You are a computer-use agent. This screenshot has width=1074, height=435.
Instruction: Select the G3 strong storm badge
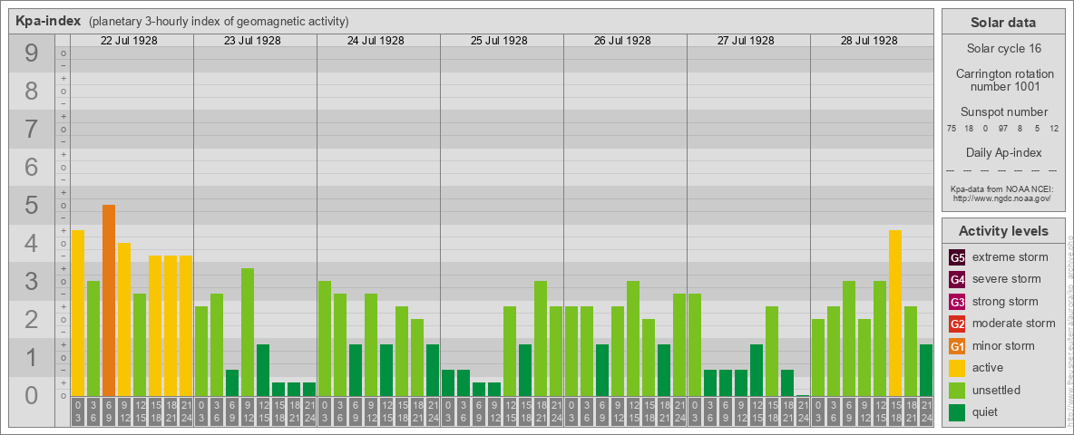pos(957,302)
